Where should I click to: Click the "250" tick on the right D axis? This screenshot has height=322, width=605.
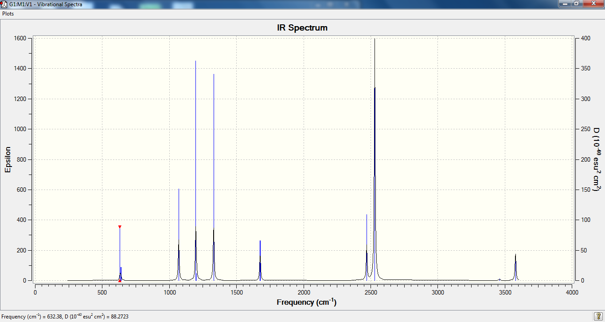point(585,129)
